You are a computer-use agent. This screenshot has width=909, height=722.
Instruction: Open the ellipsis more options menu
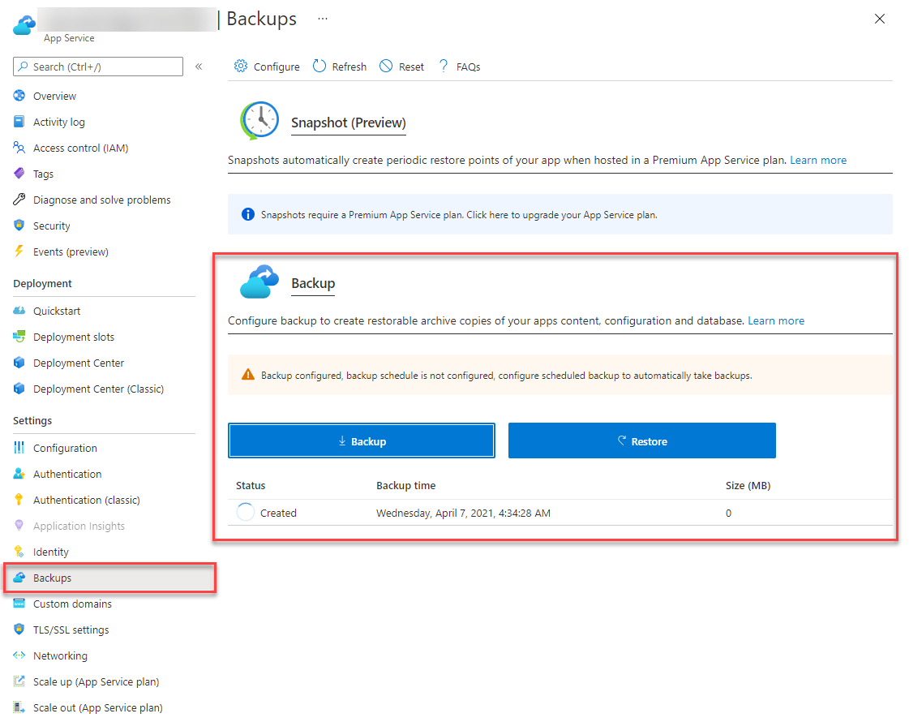(x=323, y=19)
